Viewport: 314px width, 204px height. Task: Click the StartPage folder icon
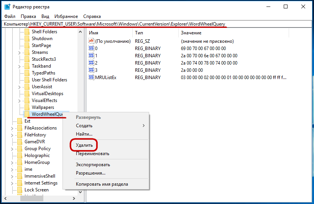coord(27,45)
